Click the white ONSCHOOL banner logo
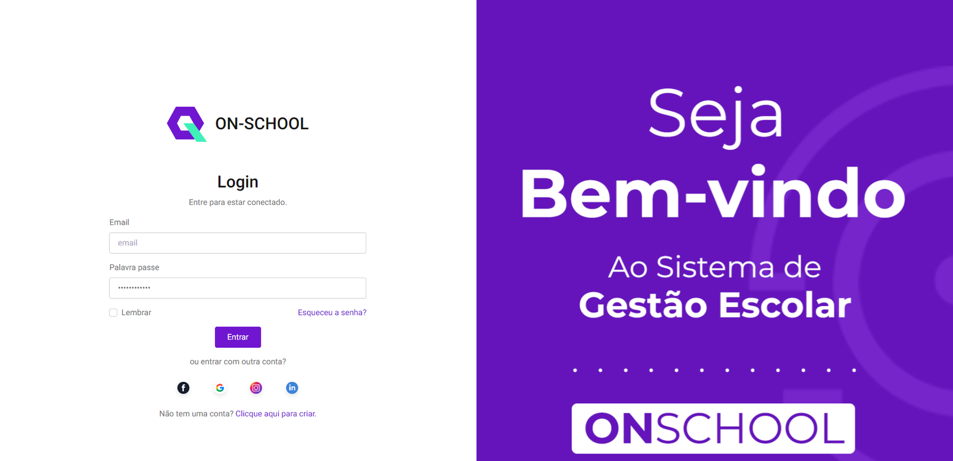 point(713,428)
